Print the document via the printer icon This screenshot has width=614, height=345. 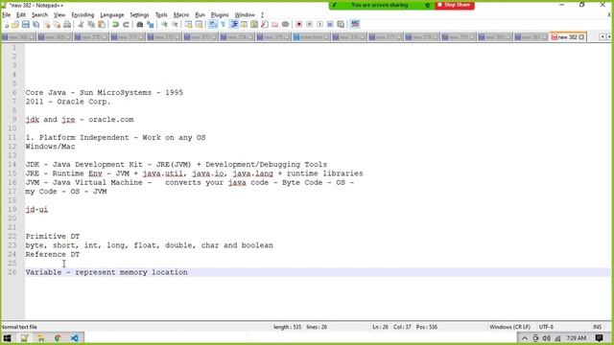[x=67, y=24]
